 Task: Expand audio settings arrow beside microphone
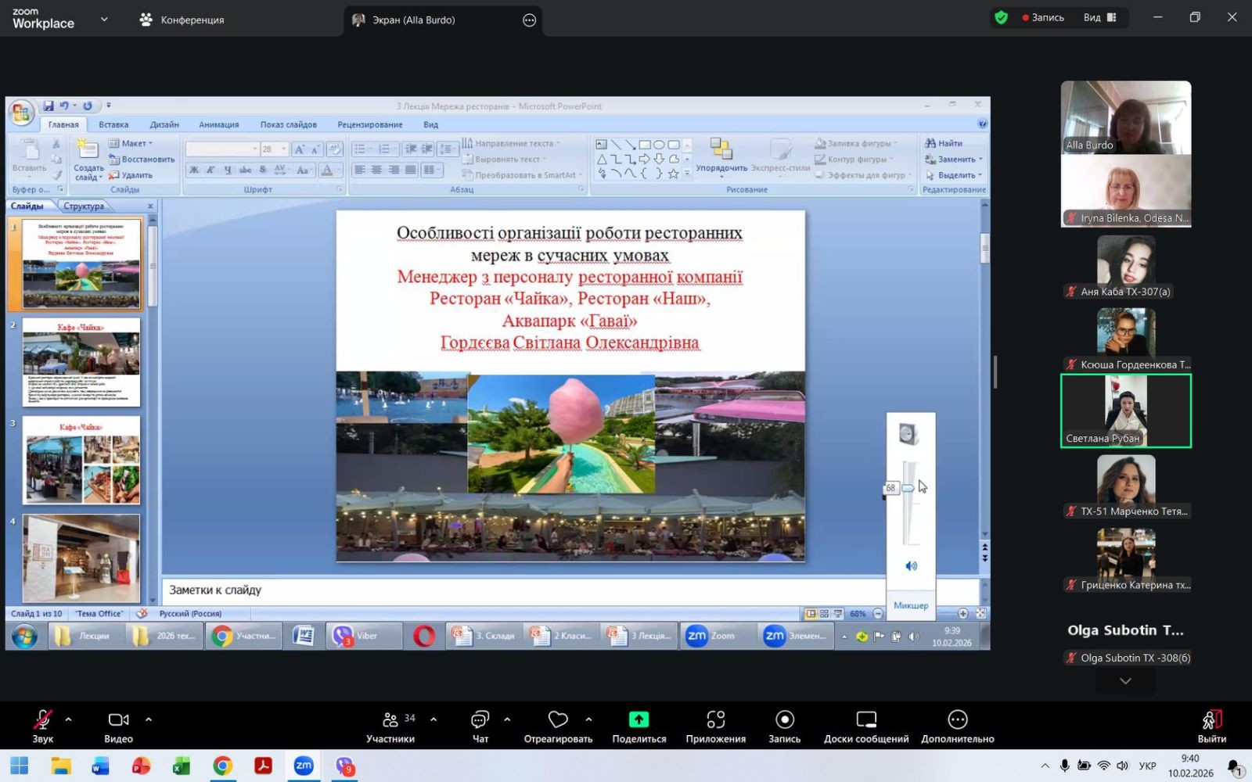pos(68,719)
